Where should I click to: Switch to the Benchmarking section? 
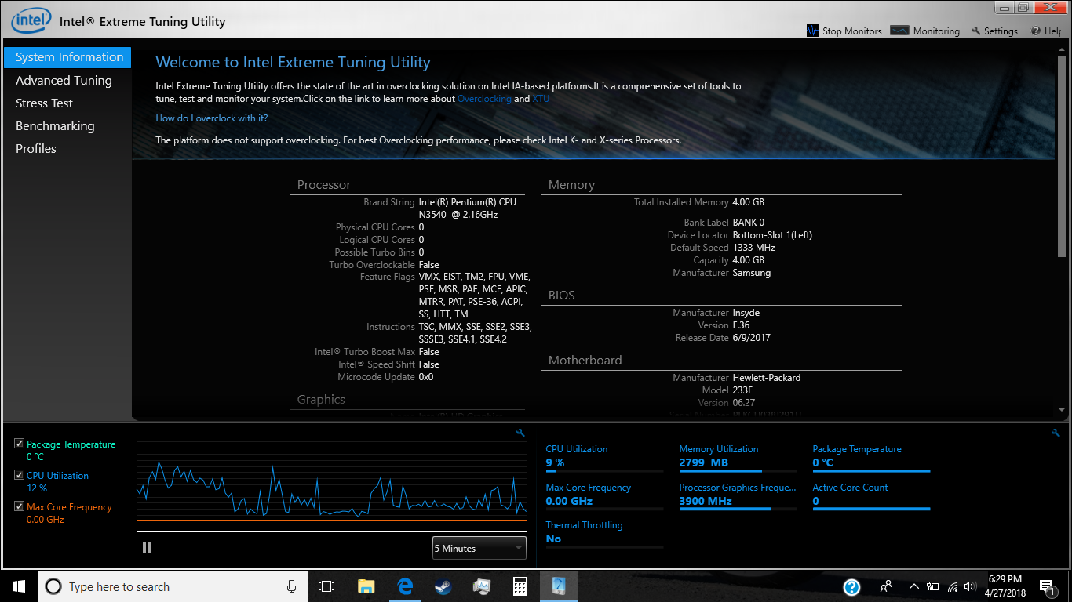[55, 125]
